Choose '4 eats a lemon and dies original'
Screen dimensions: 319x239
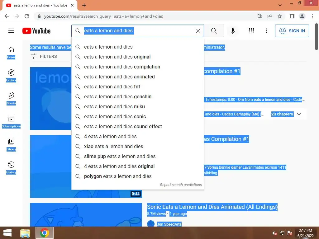[137, 166]
